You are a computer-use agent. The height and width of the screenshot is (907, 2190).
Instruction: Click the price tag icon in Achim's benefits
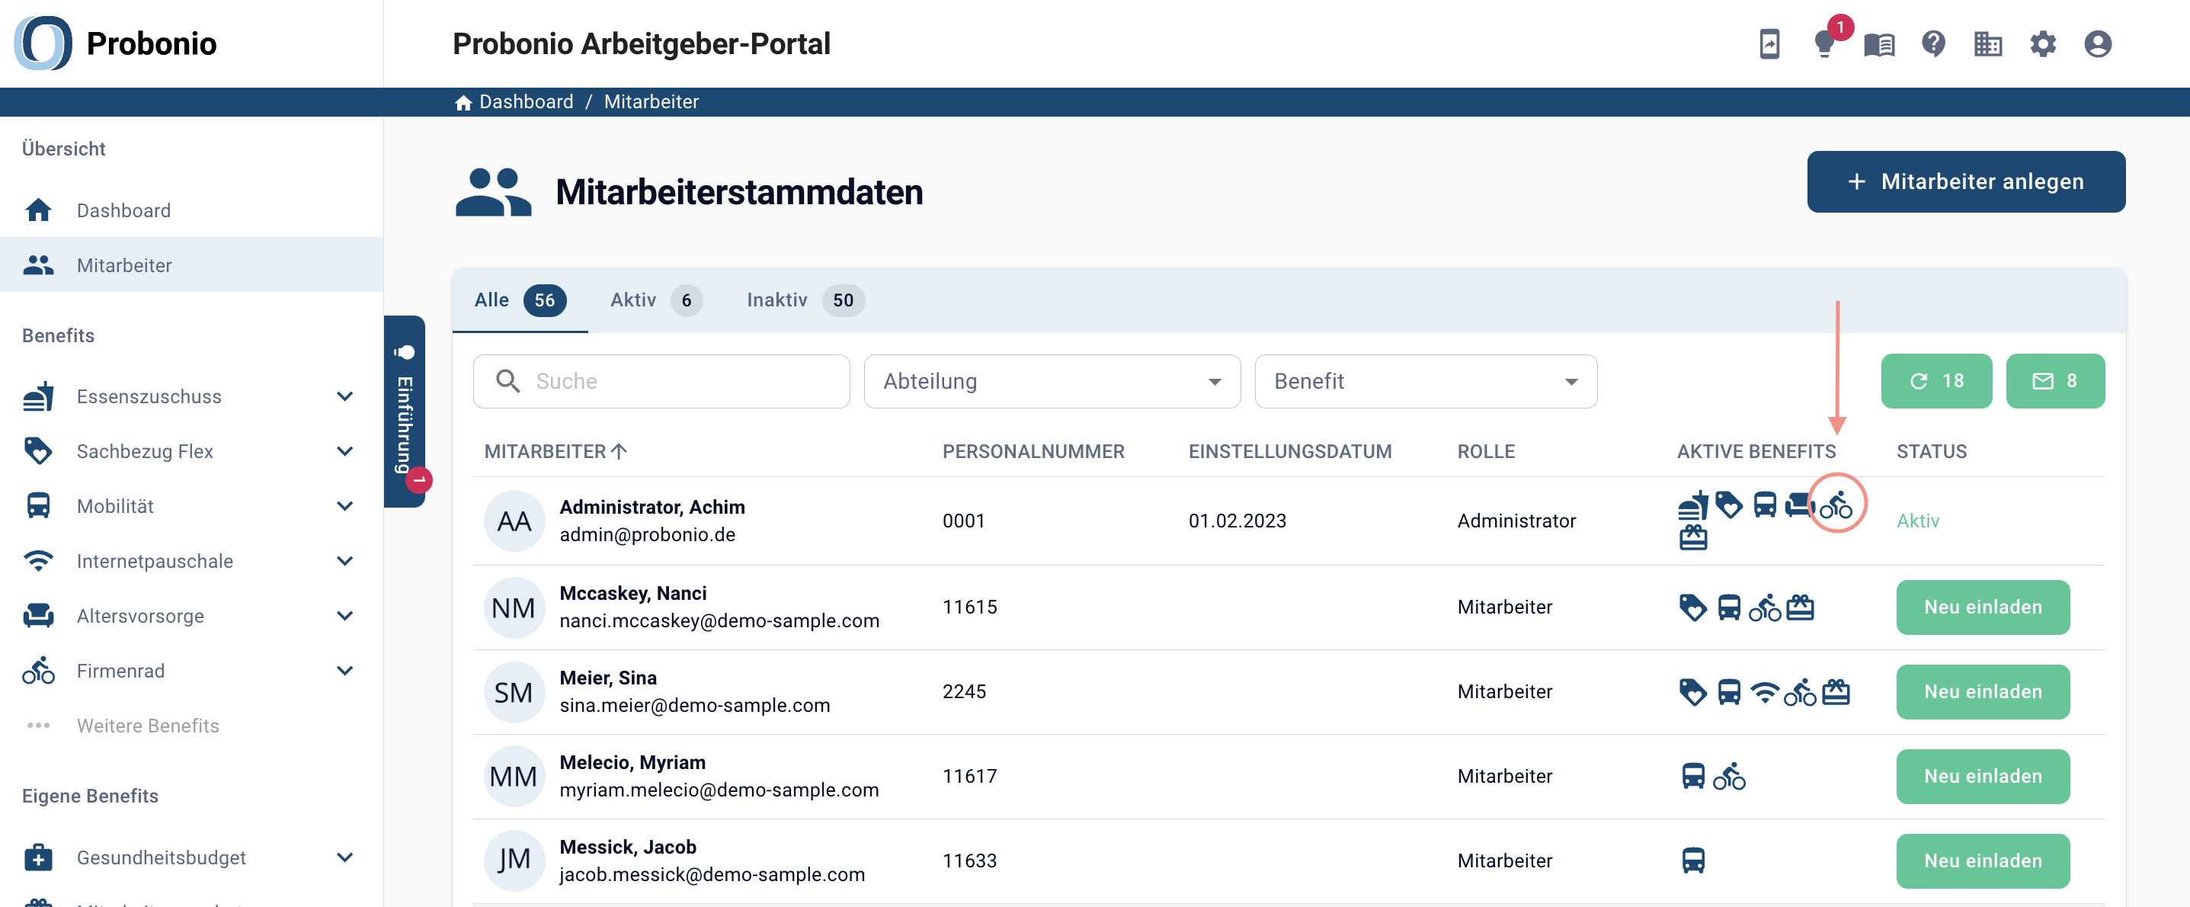point(1728,505)
